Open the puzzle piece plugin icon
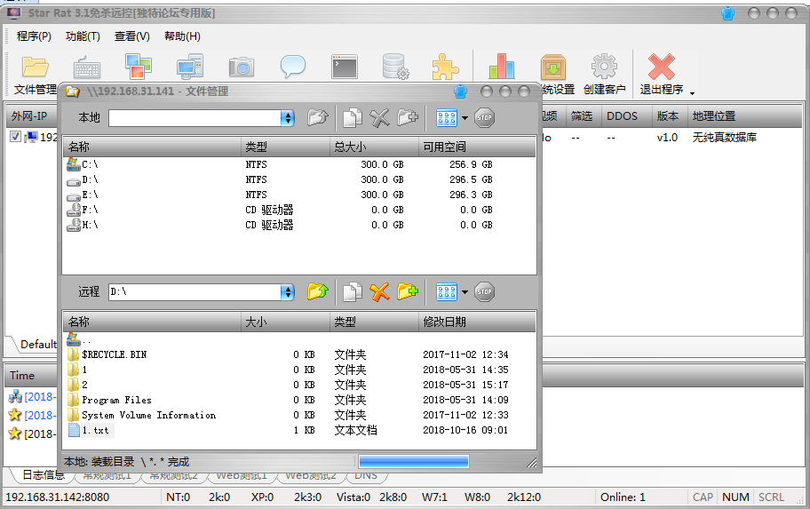810x509 pixels. tap(445, 67)
